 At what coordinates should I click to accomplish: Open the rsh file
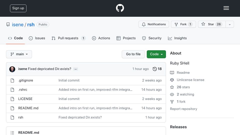[21, 117]
